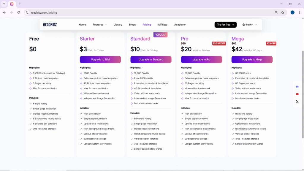Go to Home page
This screenshot has width=304, height=171.
click(x=82, y=25)
